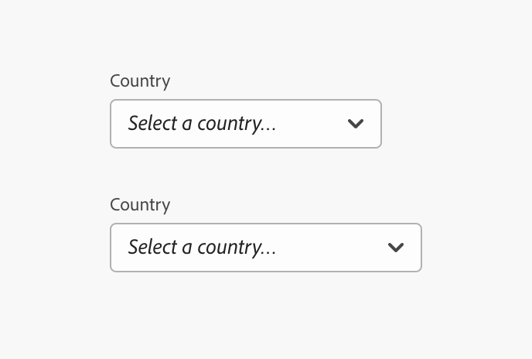Click the Country label above the narrower picker
532x359 pixels.
(x=140, y=81)
